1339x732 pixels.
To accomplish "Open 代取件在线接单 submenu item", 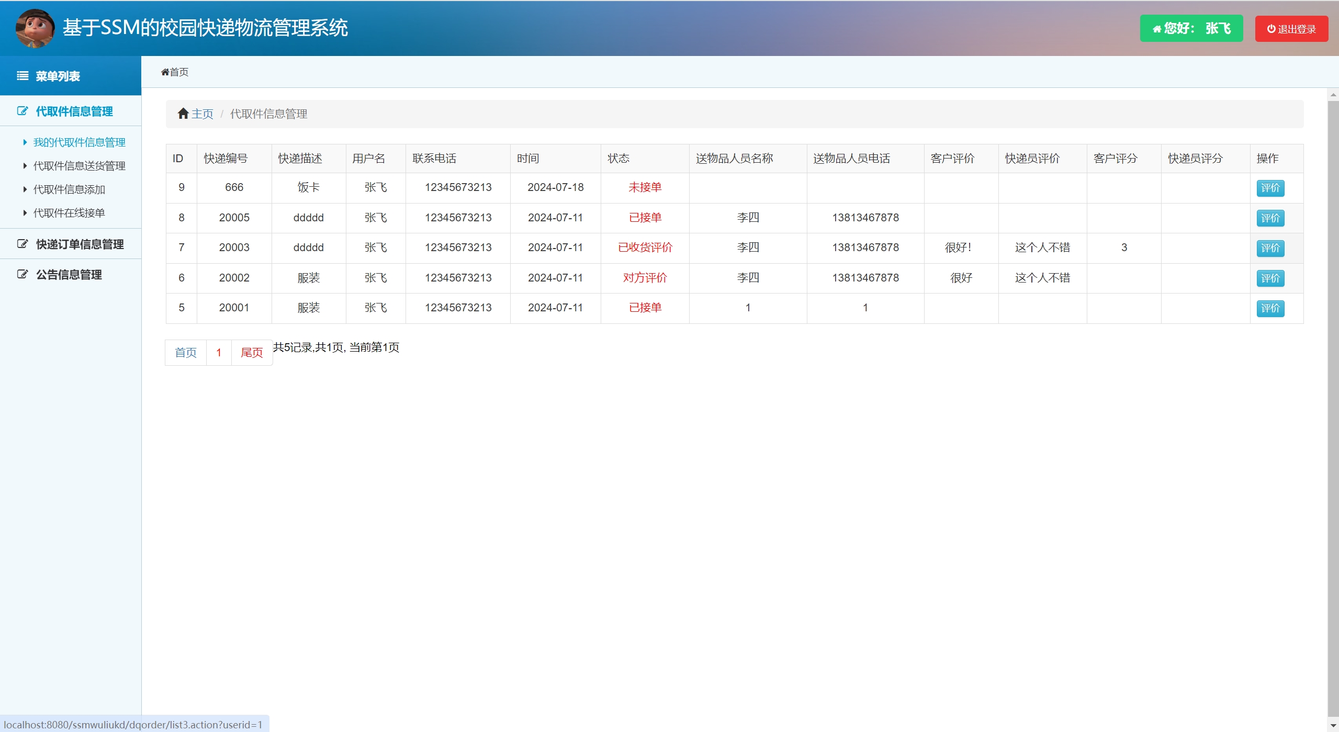I will coord(69,213).
